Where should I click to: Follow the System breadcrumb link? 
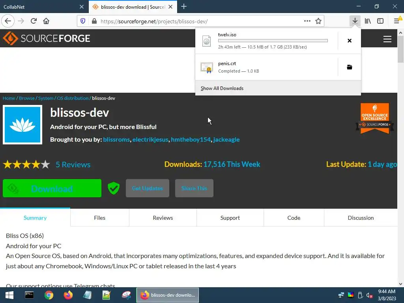point(46,98)
